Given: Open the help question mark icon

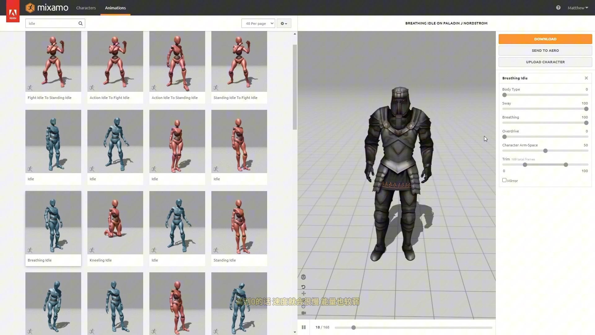Looking at the screenshot, I should click(558, 8).
